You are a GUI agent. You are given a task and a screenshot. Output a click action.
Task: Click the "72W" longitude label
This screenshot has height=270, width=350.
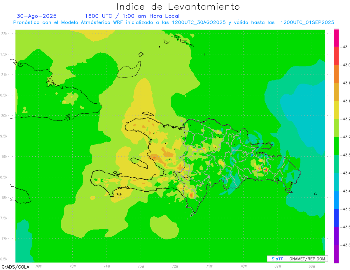click(175, 266)
